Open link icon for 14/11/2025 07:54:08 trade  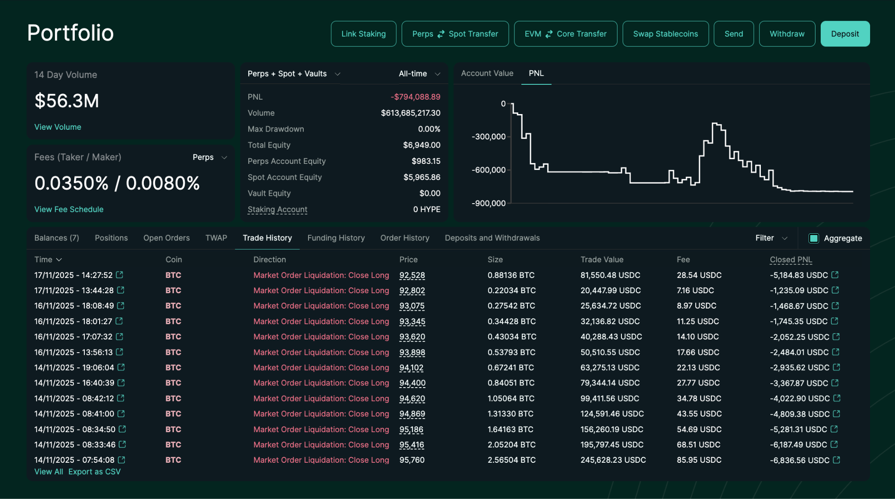pyautogui.click(x=121, y=460)
